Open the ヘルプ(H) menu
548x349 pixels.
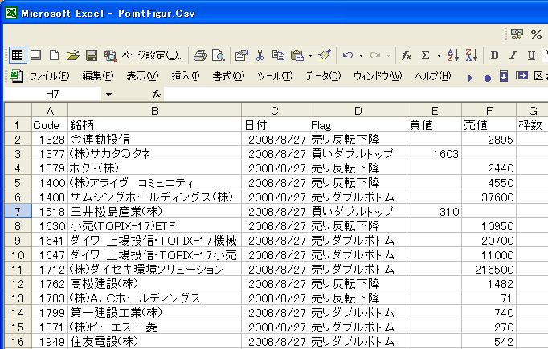(x=433, y=75)
